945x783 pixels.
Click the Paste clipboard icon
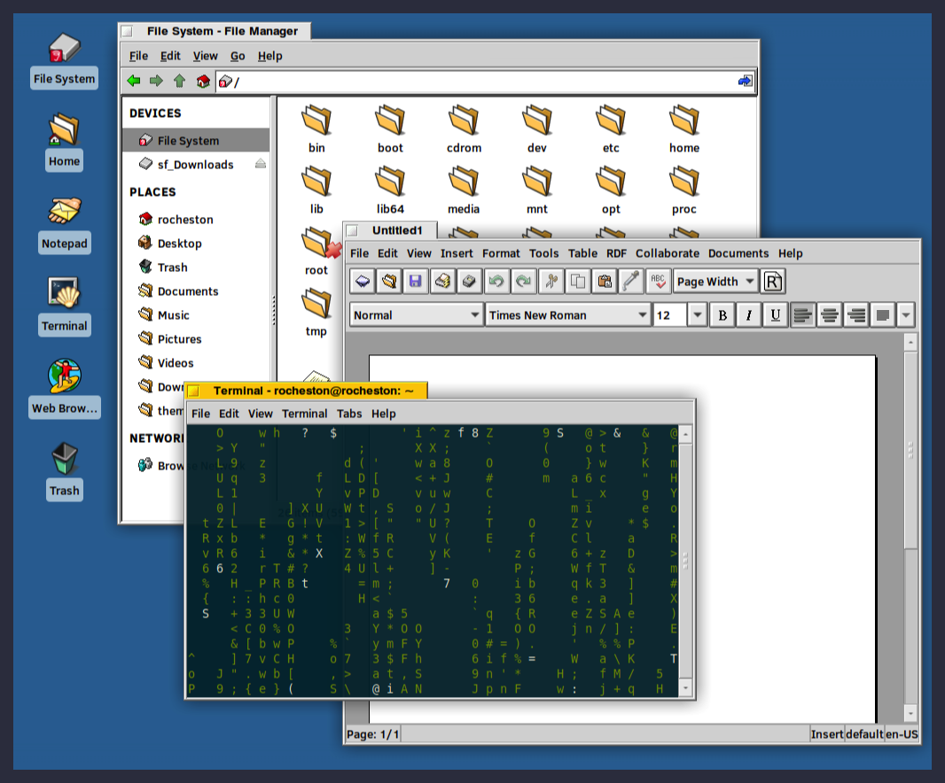point(605,282)
